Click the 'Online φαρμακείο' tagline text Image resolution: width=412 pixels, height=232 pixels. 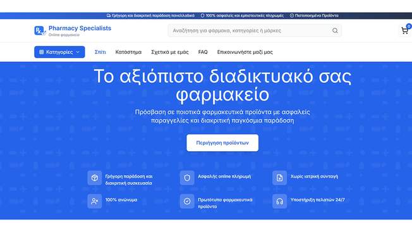(x=64, y=35)
